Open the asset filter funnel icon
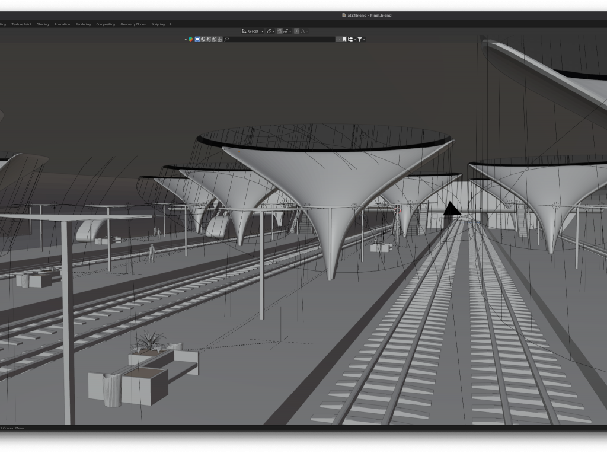This screenshot has height=453, width=607. (360, 39)
